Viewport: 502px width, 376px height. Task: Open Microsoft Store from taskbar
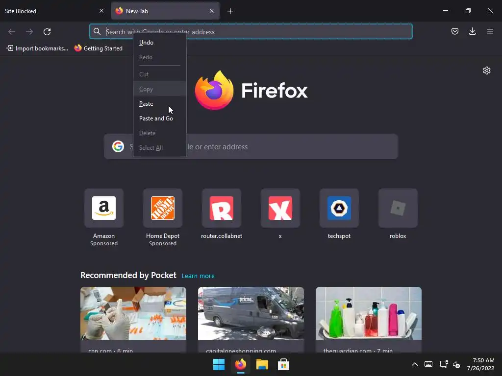click(x=283, y=364)
